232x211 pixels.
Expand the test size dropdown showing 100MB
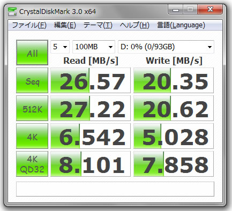pos(94,47)
